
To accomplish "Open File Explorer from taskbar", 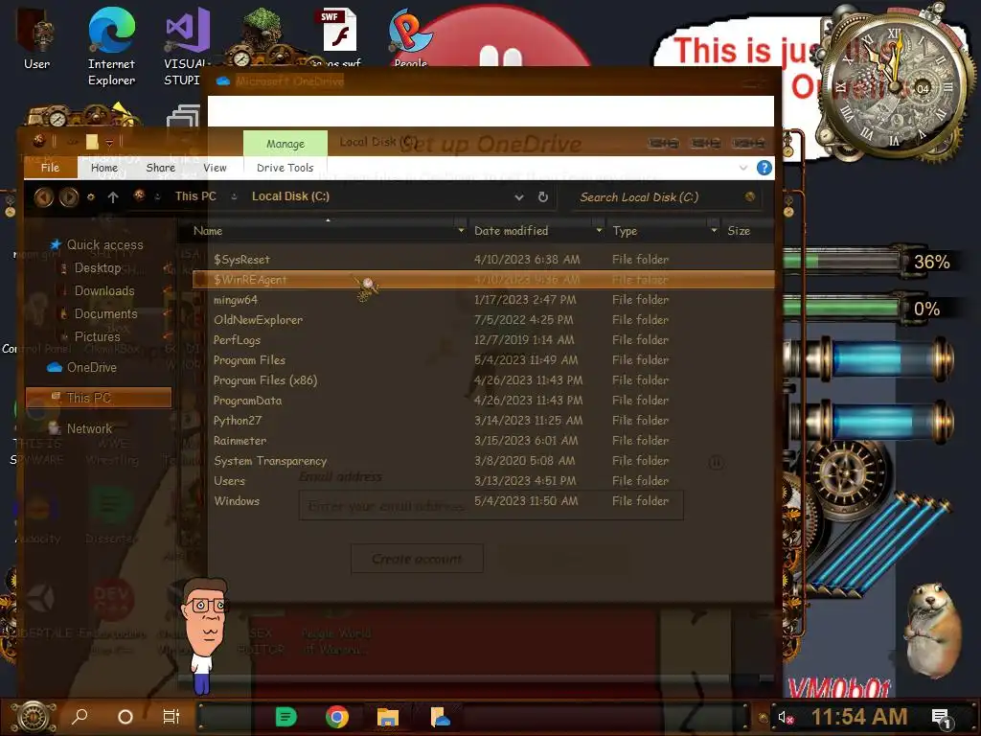I will click(x=388, y=717).
